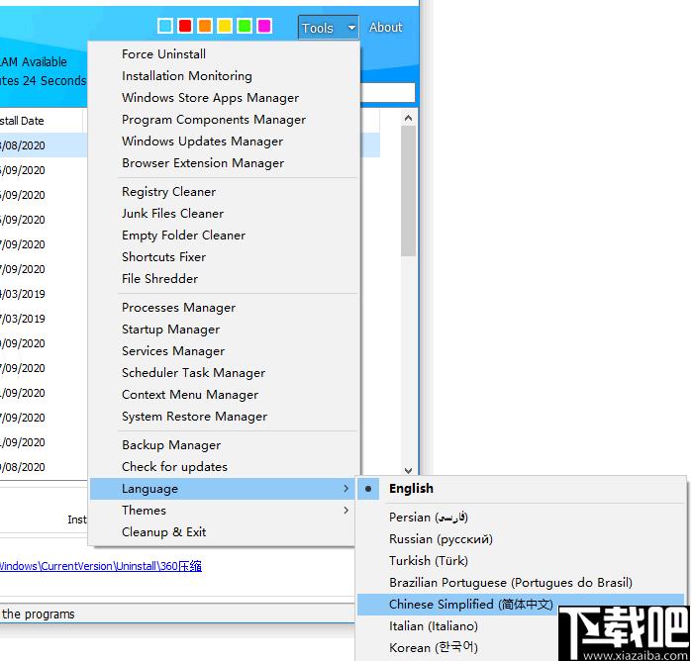This screenshot has height=661, width=692.
Task: Launch Windows Store Apps Manager
Action: click(x=224, y=98)
